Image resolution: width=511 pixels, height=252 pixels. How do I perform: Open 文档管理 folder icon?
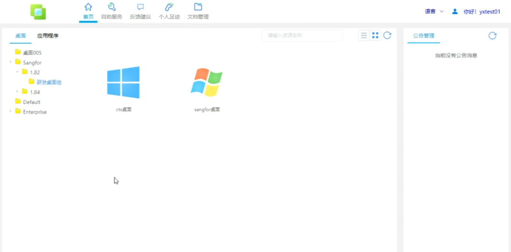(198, 7)
